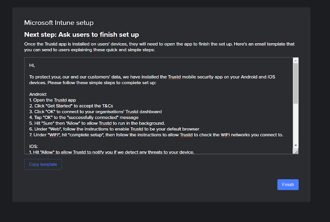Click the iOS "Allow" notify step line

click(112, 152)
